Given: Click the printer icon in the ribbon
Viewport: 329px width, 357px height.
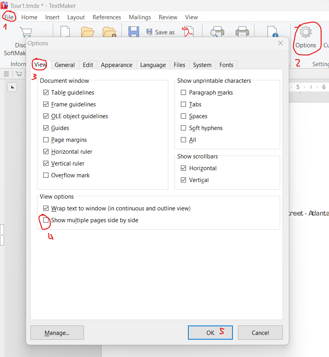Looking at the screenshot, I should (242, 32).
